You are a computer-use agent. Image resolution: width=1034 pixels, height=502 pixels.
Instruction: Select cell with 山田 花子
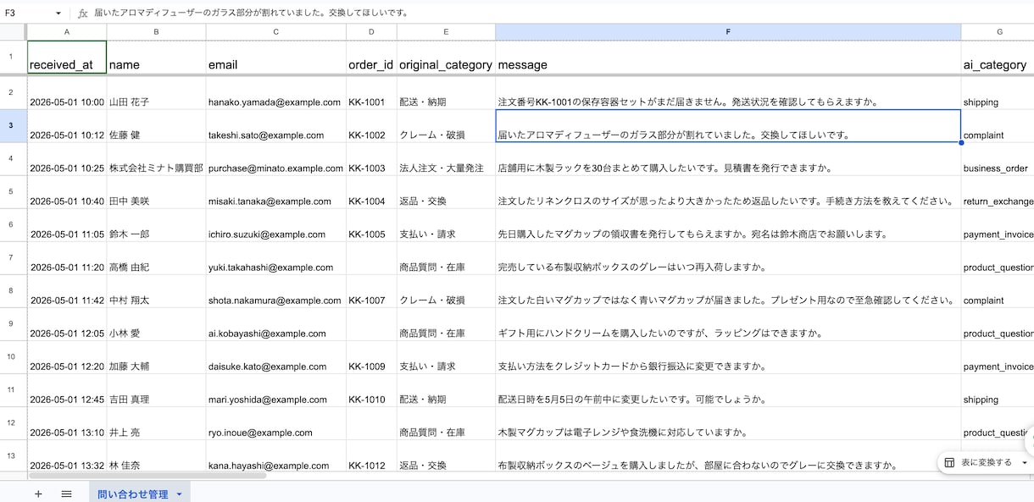pyautogui.click(x=156, y=93)
